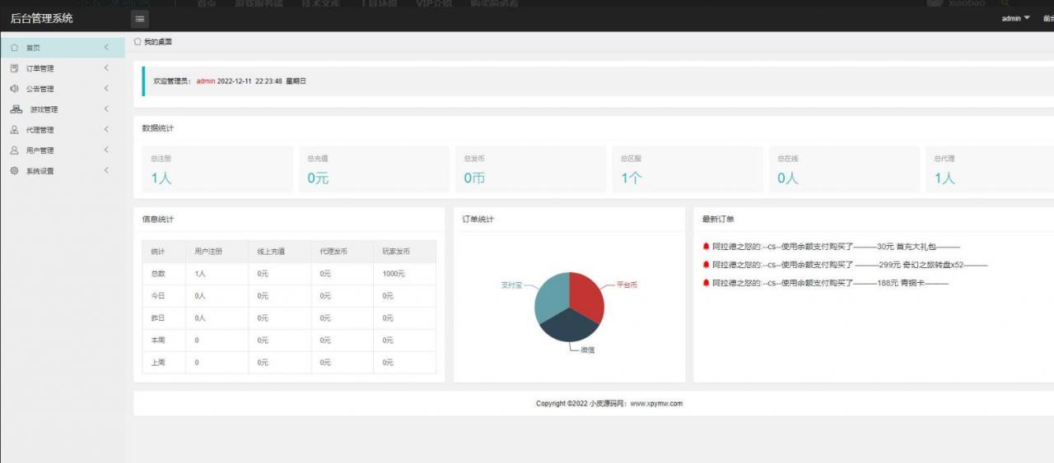Click the gear icon for 系统设置
The height and width of the screenshot is (463, 1054).
tap(14, 171)
